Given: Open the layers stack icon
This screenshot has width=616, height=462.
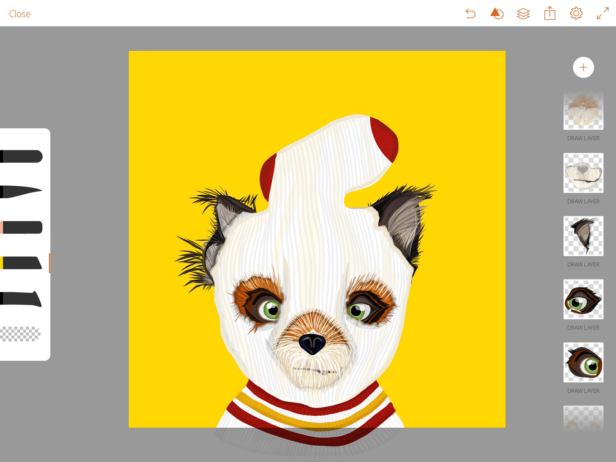Looking at the screenshot, I should point(523,13).
